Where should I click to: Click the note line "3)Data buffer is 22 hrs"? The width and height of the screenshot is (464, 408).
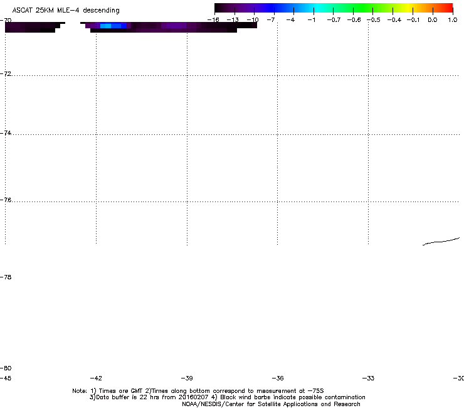tap(228, 397)
